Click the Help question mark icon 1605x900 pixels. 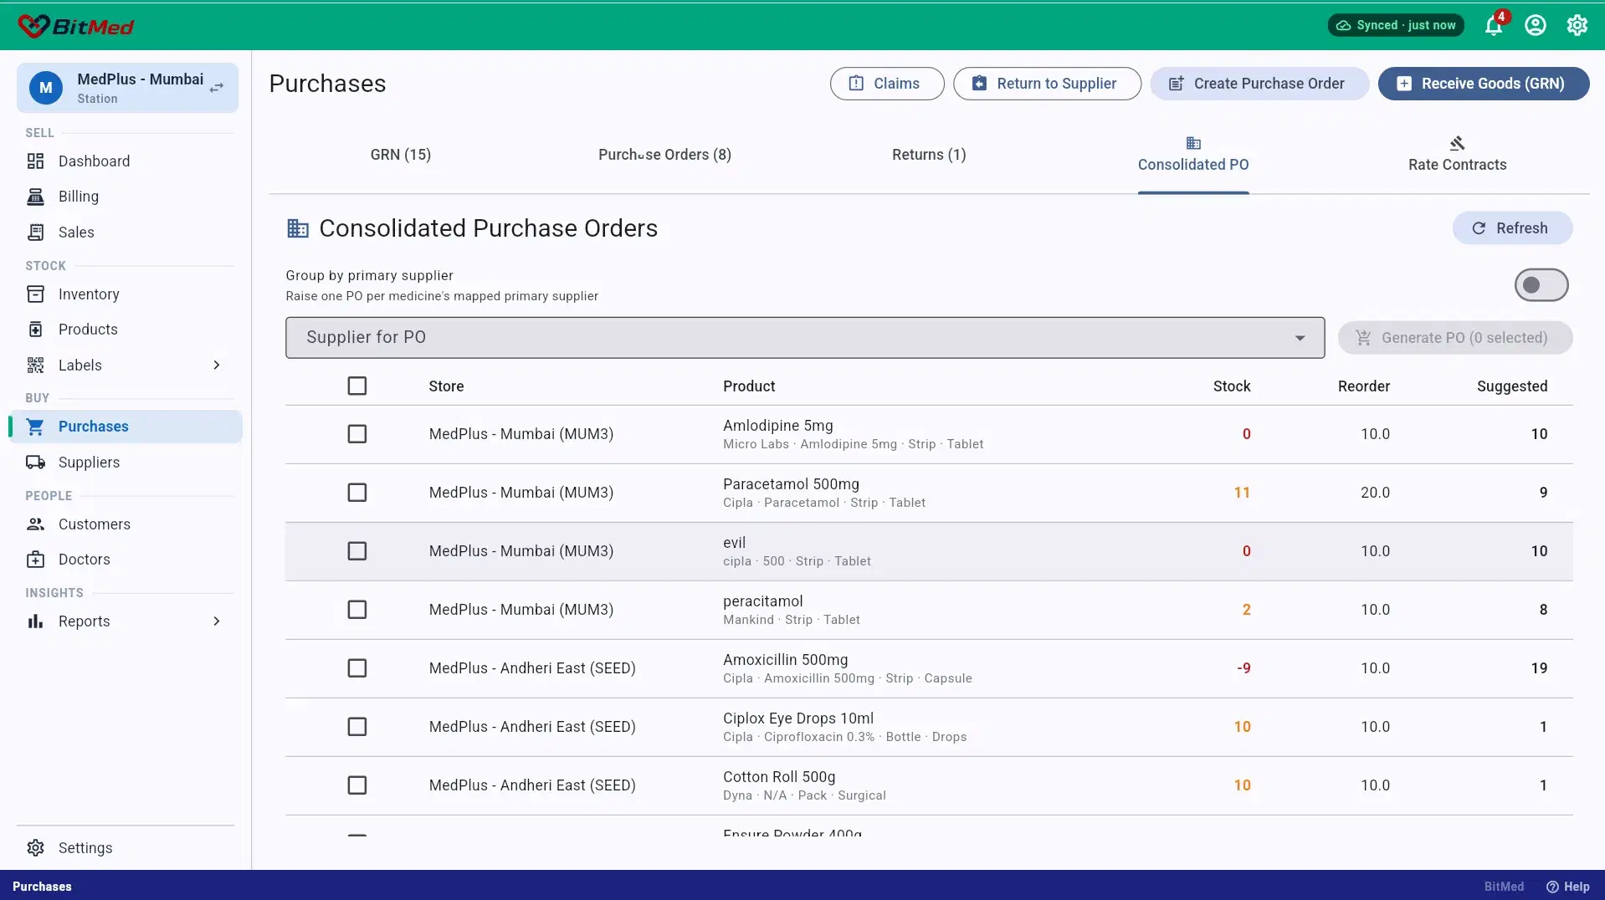point(1552,887)
